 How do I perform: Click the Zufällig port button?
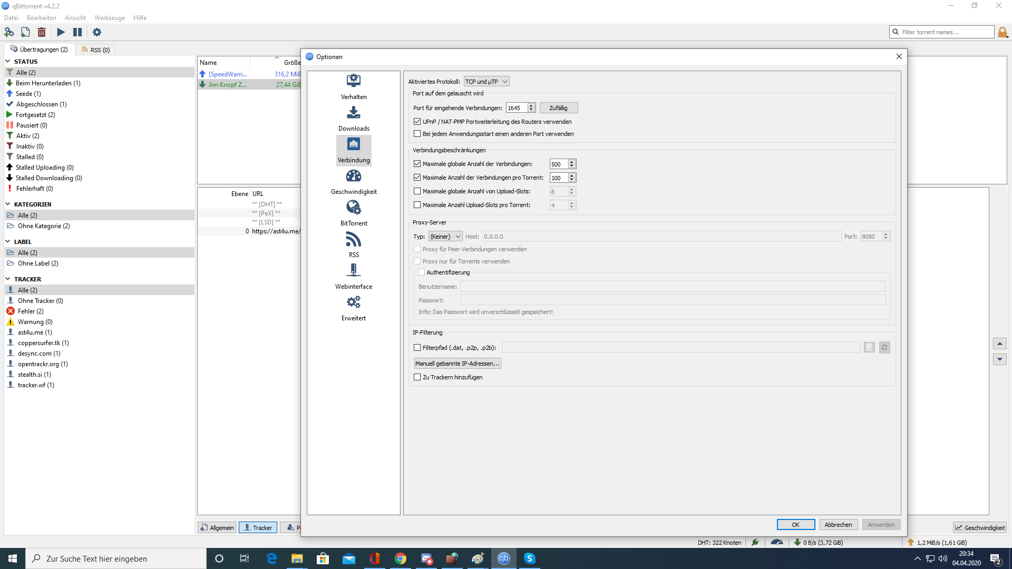(558, 108)
